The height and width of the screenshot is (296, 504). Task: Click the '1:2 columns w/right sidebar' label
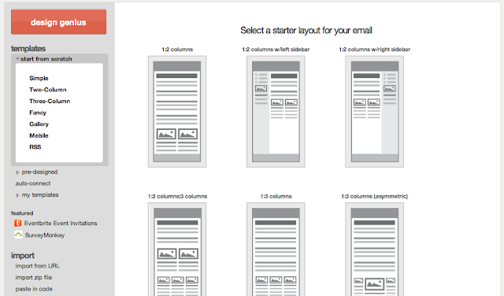(x=375, y=49)
